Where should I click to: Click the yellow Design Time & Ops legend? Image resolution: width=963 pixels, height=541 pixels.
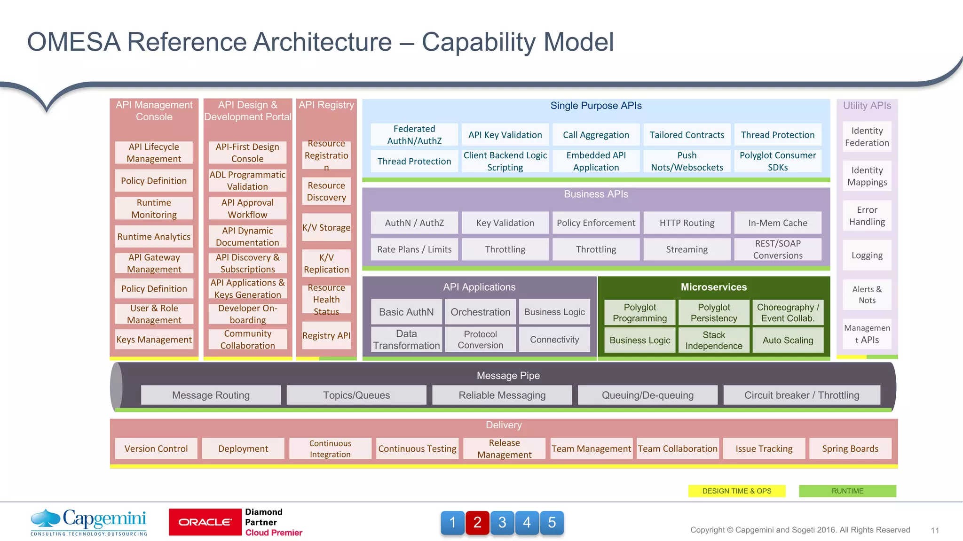pos(736,491)
